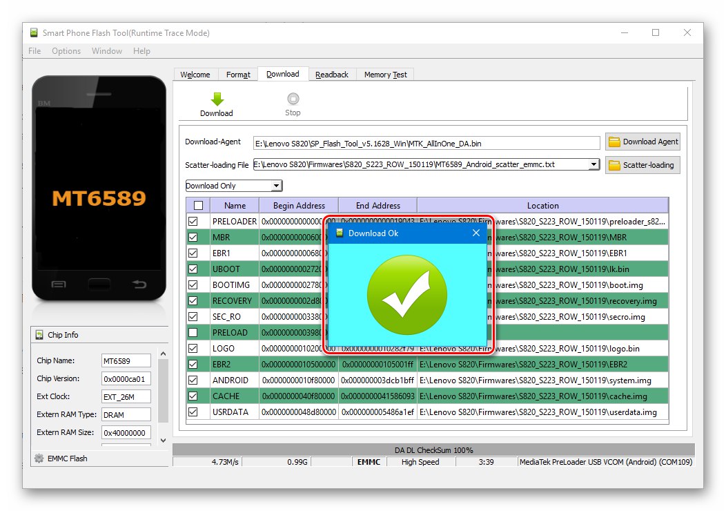Image resolution: width=726 pixels, height=511 pixels.
Task: Click the Scatter-loading button
Action: click(x=642, y=164)
